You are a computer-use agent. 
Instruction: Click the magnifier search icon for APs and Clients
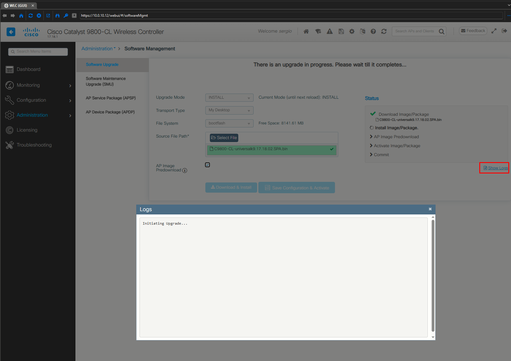click(442, 31)
